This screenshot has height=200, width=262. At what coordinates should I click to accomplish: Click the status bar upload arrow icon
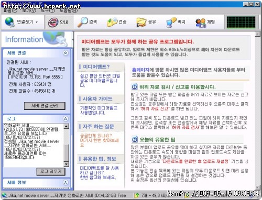pos(137,195)
